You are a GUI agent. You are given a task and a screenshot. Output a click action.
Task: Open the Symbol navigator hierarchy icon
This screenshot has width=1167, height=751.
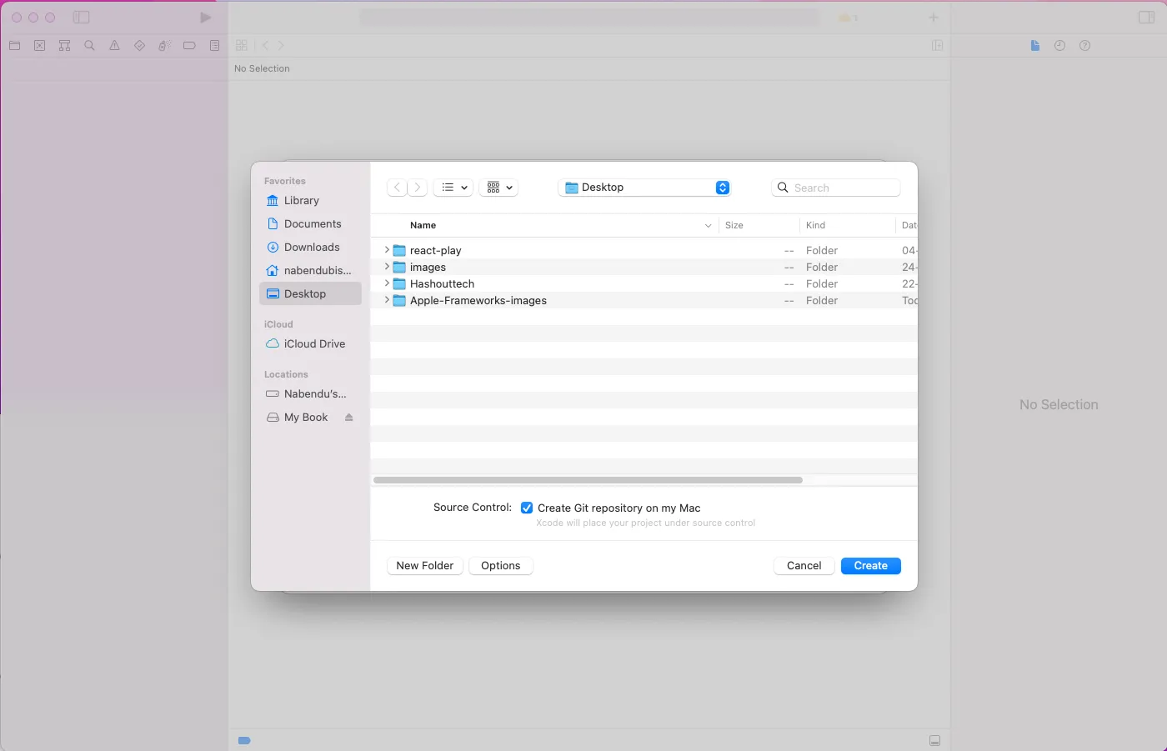tap(64, 46)
